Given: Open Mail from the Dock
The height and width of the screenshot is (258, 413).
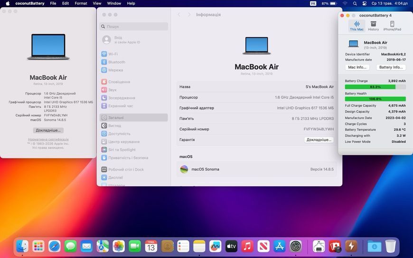Looking at the screenshot, I should click(x=87, y=247).
